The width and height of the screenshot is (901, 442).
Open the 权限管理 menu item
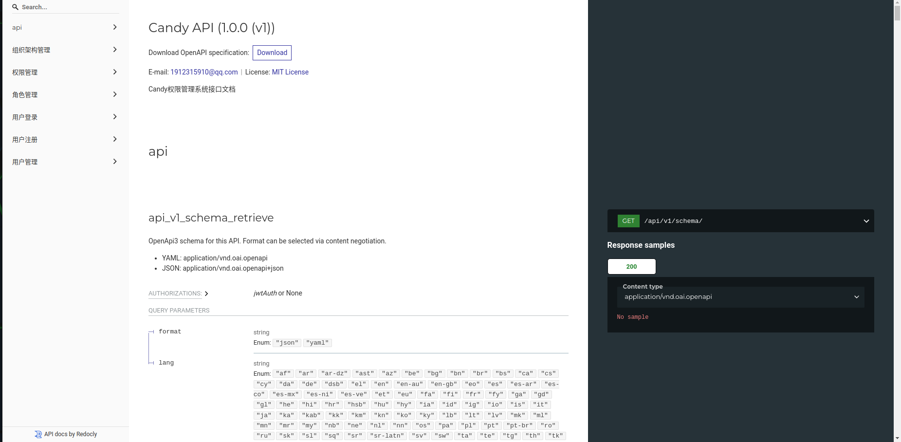65,72
